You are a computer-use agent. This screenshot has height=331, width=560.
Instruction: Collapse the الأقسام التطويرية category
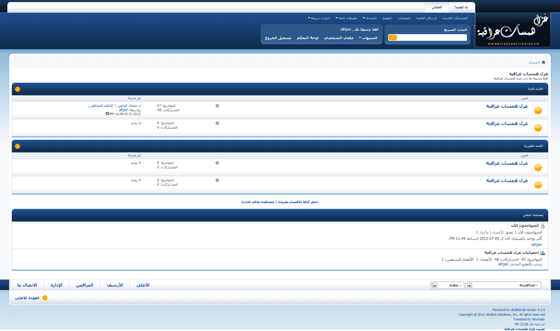pos(17,146)
